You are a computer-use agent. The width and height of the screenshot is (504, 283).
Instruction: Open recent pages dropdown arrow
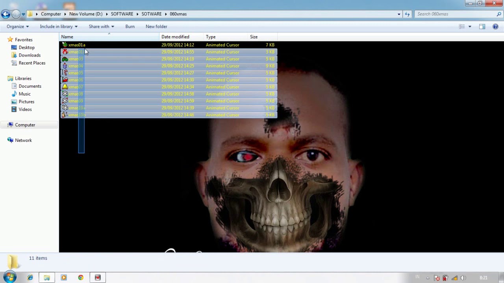(x=23, y=14)
